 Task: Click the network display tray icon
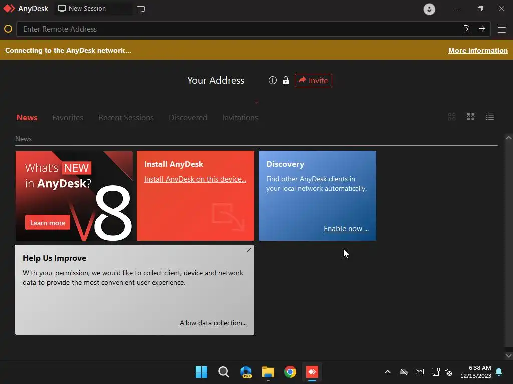click(435, 372)
